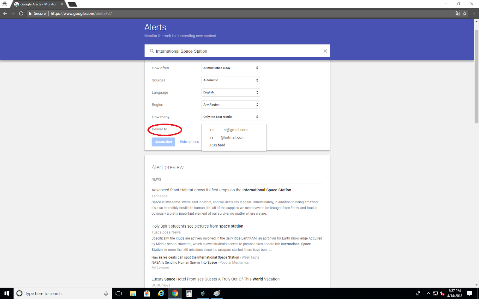Open the Hawaii residents space station link

click(195, 257)
